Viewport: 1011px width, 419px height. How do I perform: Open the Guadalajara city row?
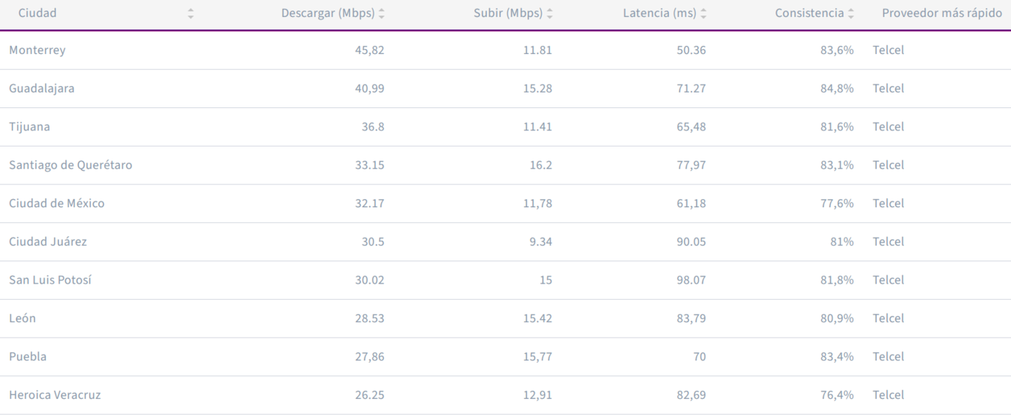[x=41, y=89]
